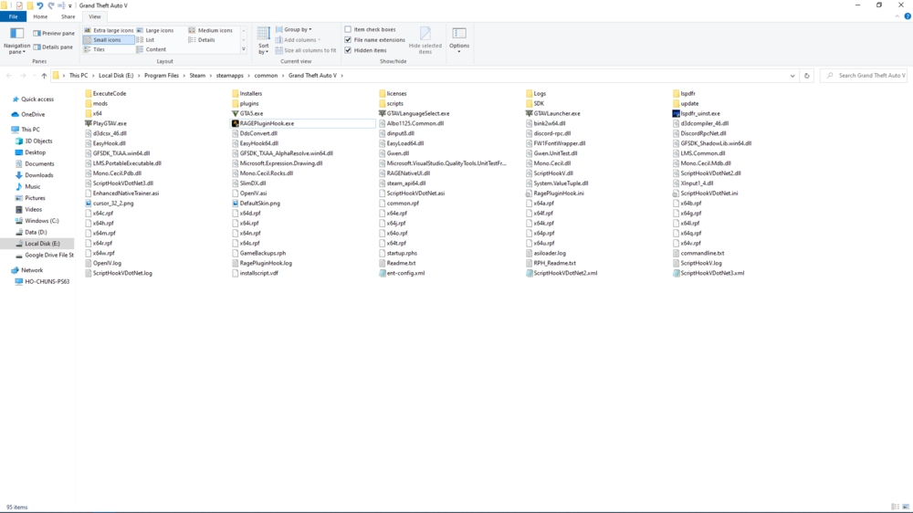Click the Hide selected items icon
This screenshot has width=913, height=513.
click(x=425, y=34)
